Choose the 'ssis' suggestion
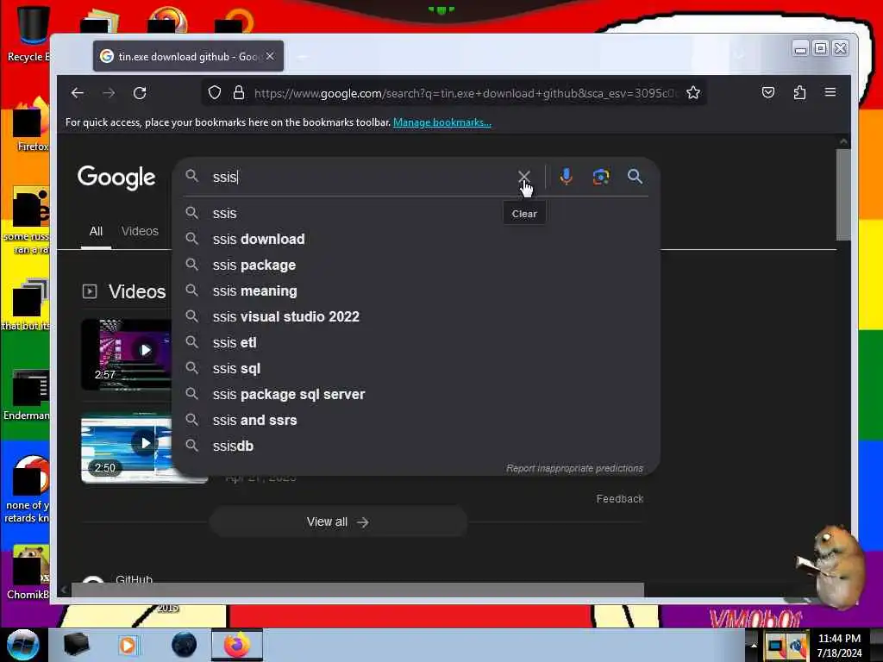The height and width of the screenshot is (662, 883). pos(416,214)
